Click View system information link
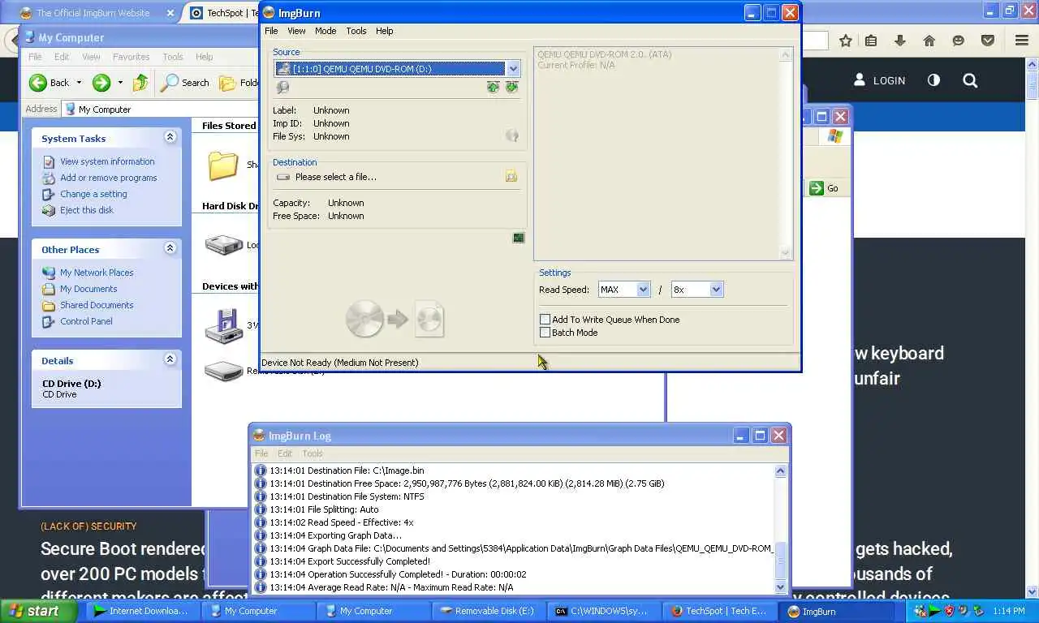This screenshot has height=623, width=1039. tap(107, 161)
